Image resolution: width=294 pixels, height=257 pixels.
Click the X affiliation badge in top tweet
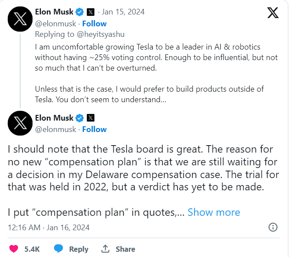(x=91, y=12)
